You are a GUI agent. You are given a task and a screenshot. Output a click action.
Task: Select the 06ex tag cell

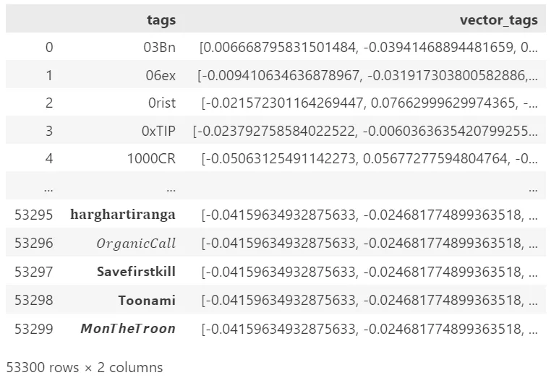(x=161, y=75)
